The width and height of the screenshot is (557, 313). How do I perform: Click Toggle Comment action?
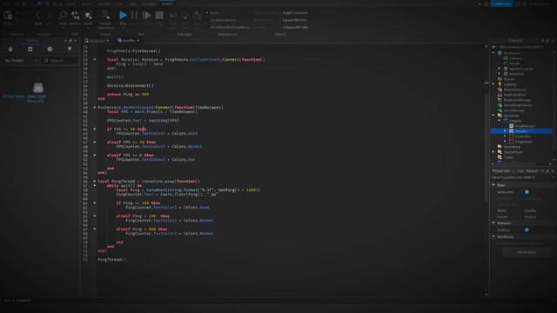pos(295,13)
